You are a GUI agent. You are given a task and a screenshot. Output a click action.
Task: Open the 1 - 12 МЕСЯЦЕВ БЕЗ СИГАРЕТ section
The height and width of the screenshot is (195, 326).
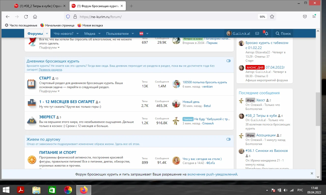coord(67,102)
